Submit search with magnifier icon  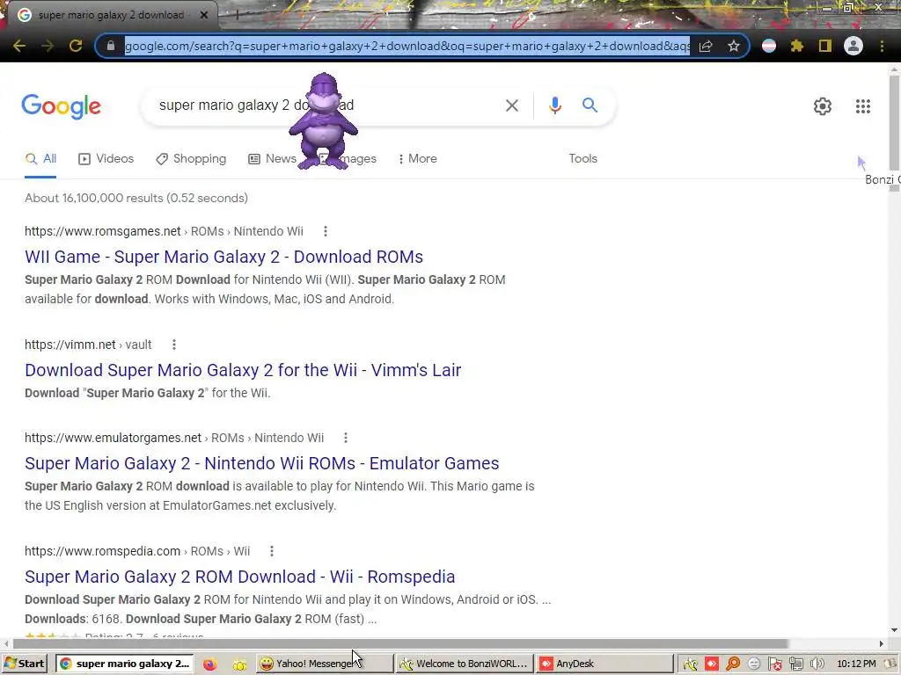[590, 105]
